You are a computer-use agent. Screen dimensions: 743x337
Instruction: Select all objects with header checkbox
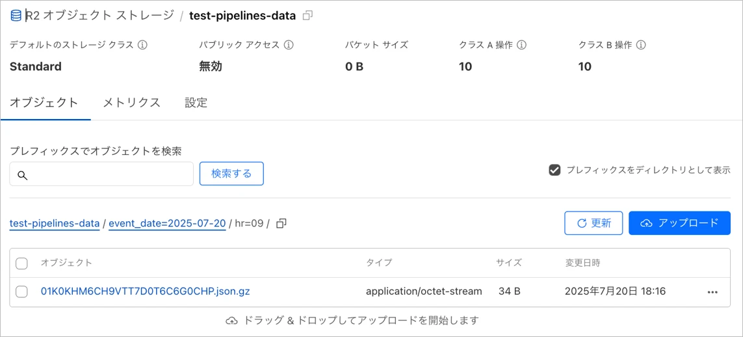click(21, 263)
